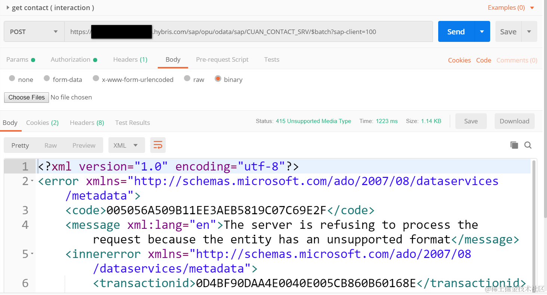Open the Comments (0) link

coord(517,60)
